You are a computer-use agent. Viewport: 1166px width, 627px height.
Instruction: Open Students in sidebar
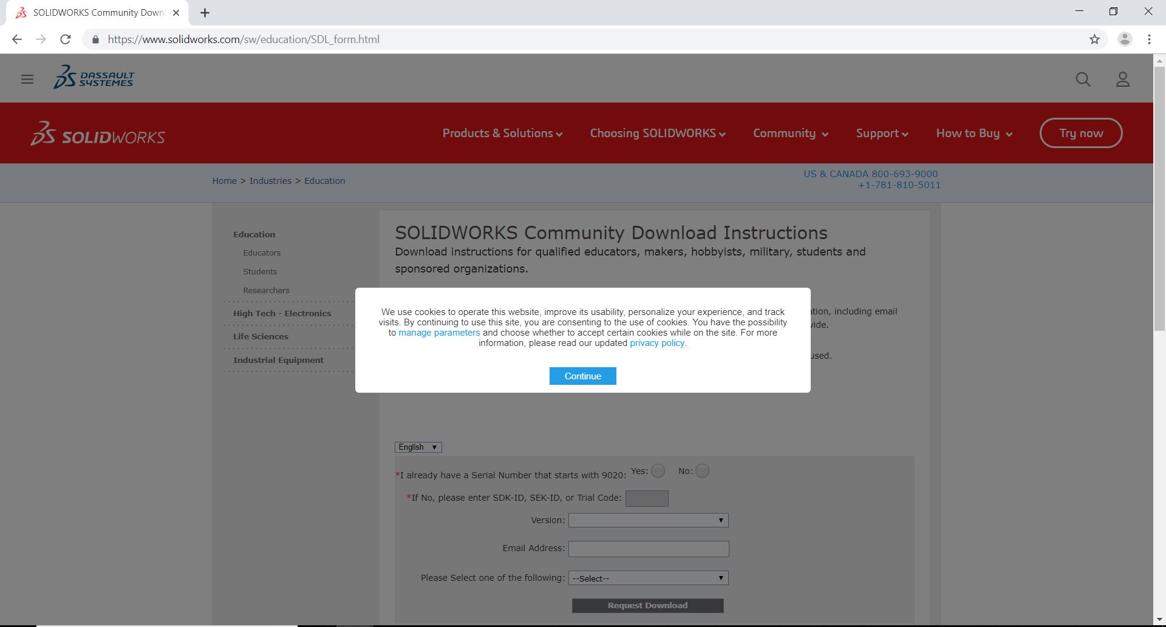260,271
